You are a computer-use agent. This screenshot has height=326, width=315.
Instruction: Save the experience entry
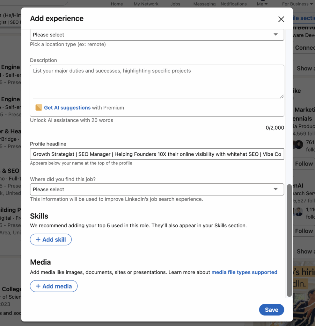pyautogui.click(x=271, y=310)
